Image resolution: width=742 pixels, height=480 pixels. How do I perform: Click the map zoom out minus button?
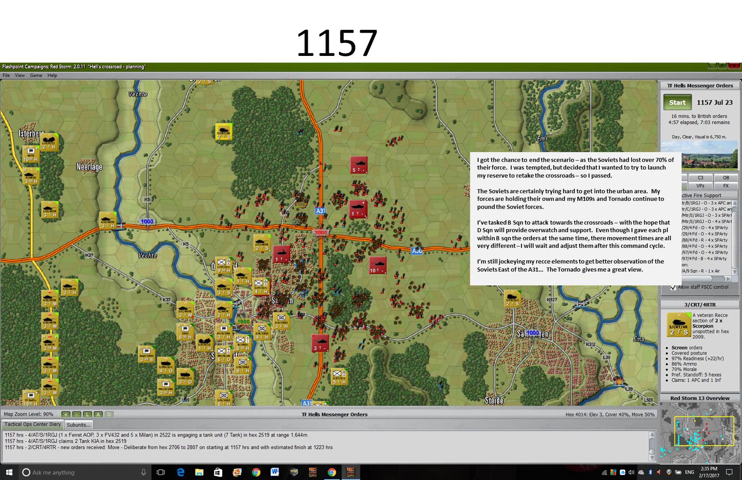(x=76, y=414)
